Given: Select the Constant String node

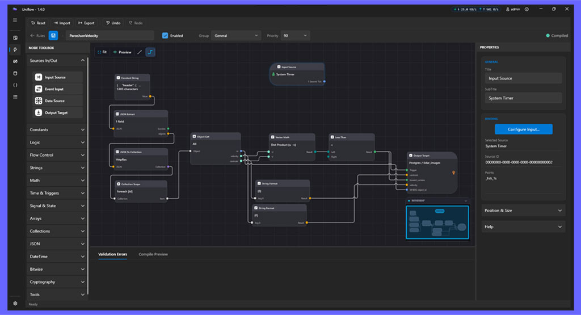Looking at the screenshot, I should click(132, 87).
